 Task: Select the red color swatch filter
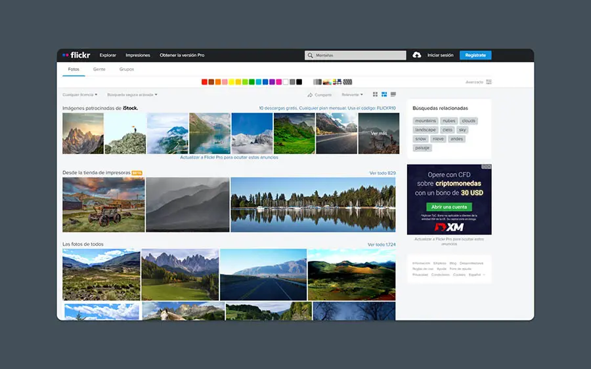(204, 82)
